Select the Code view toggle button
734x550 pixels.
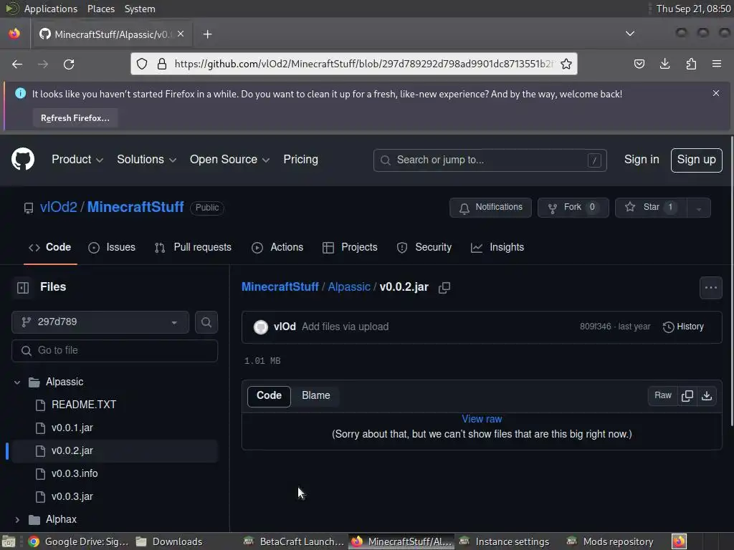pos(270,395)
